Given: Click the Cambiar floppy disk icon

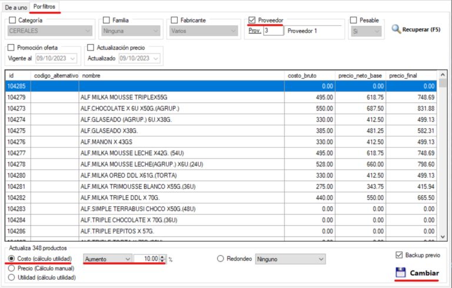Looking at the screenshot, I should coord(401,273).
